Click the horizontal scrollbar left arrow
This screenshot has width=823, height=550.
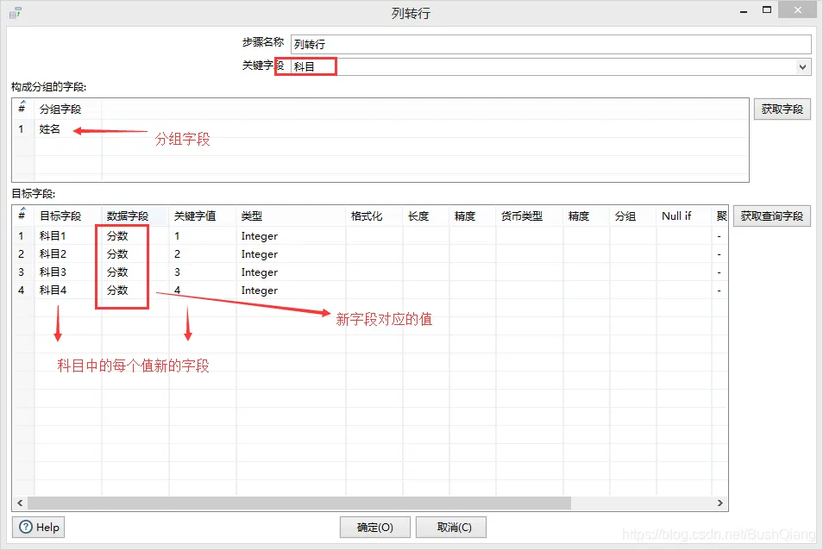coord(20,503)
